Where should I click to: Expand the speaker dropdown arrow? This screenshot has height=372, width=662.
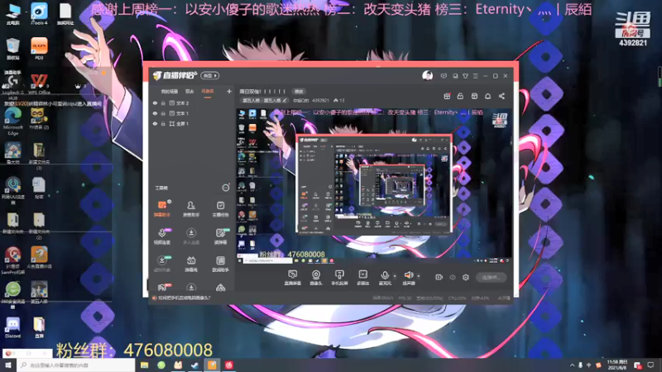coord(419,276)
